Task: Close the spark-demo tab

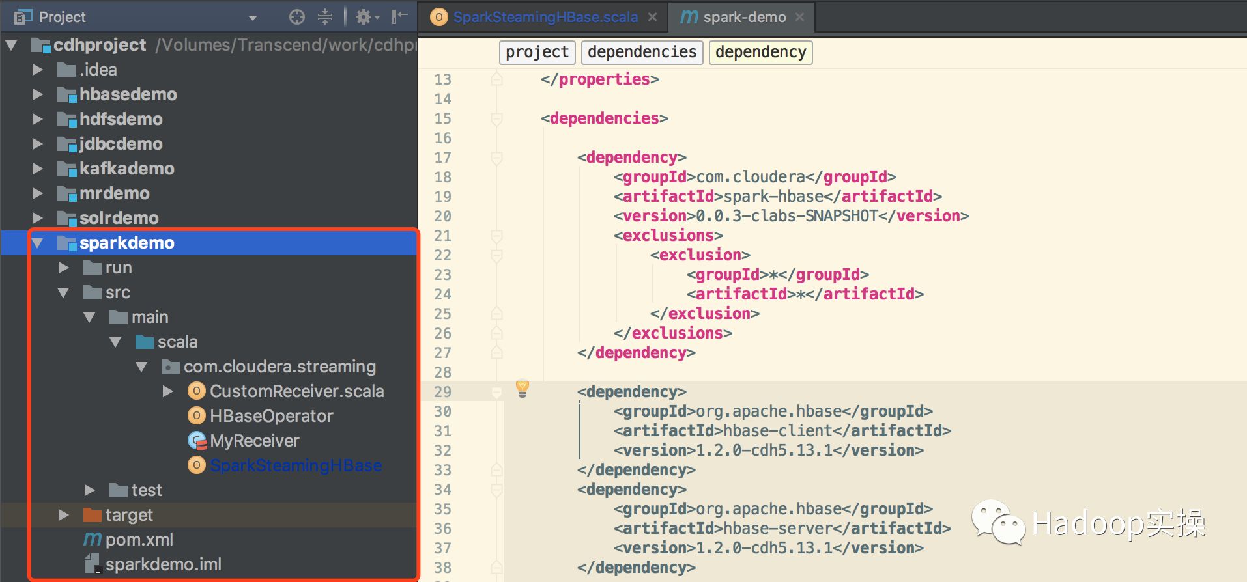Action: pyautogui.click(x=799, y=17)
